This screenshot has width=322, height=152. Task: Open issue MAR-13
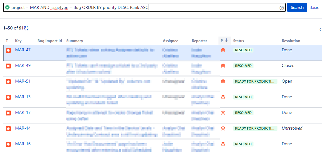[23, 97]
